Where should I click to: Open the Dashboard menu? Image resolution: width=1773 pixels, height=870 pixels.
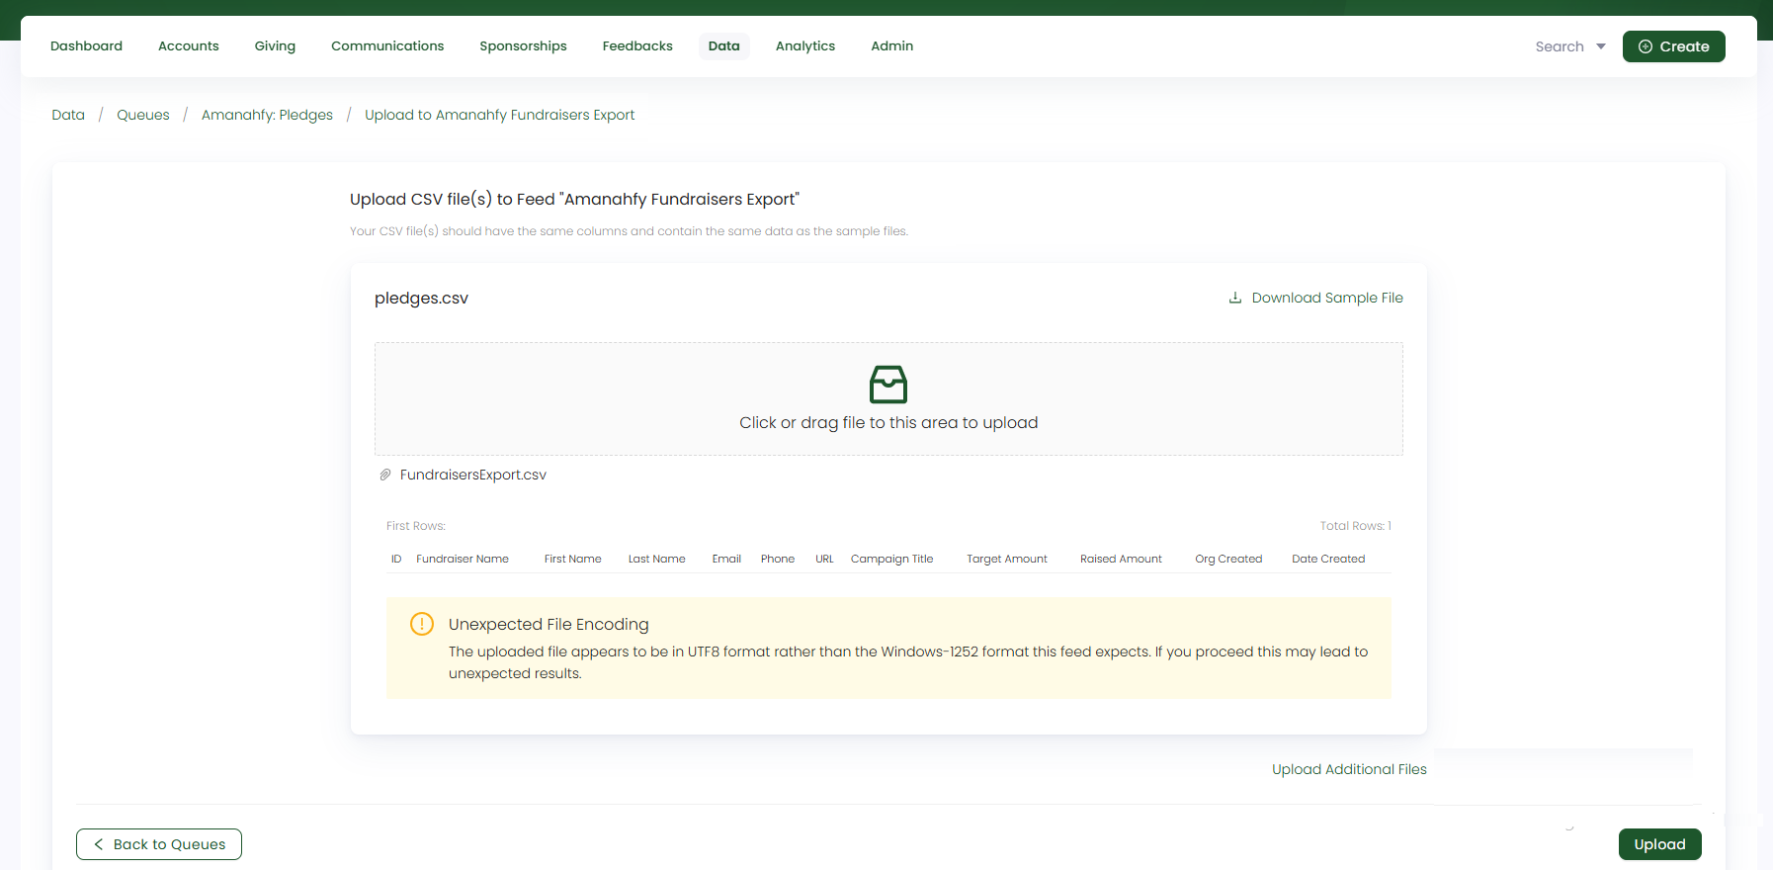pos(87,46)
